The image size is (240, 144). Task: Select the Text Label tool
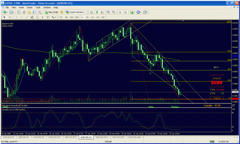pos(48,17)
